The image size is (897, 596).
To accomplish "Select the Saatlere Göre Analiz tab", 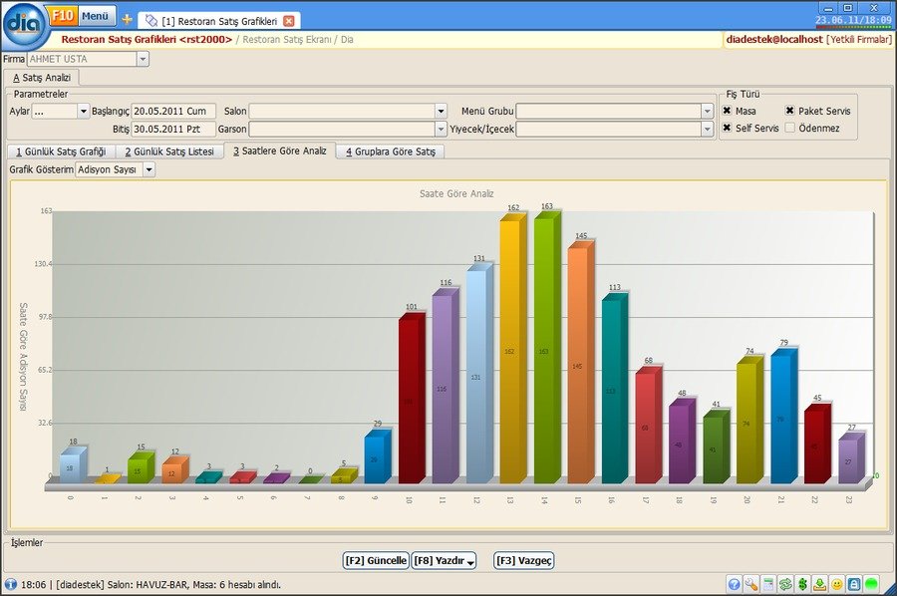I will click(x=280, y=151).
